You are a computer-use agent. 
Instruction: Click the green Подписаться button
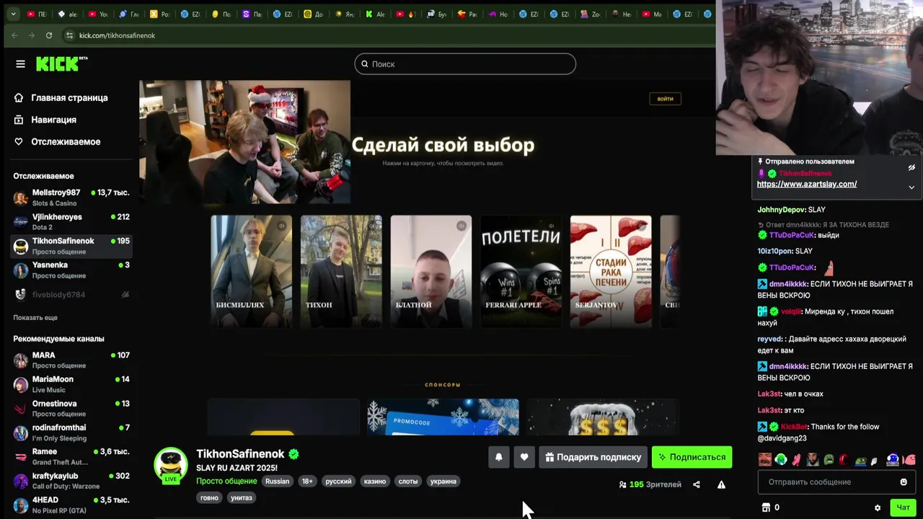[x=692, y=457]
